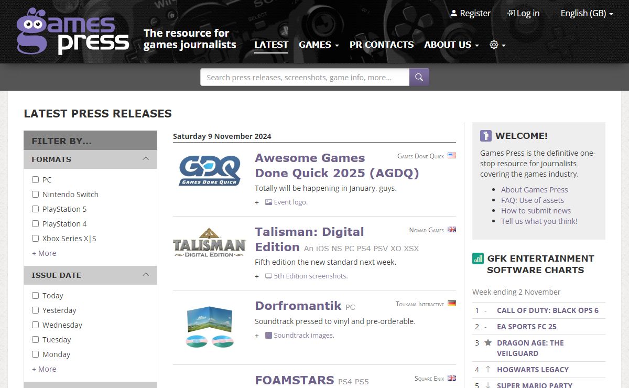629x388 pixels.
Task: Select the Yesterday date filter checkbox
Action: (35, 310)
